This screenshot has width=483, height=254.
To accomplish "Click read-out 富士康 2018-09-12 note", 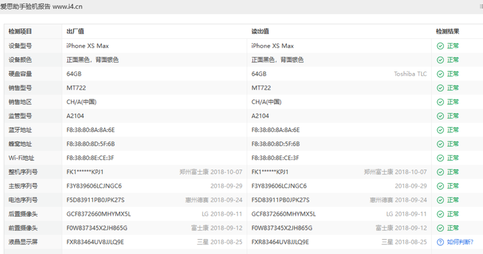I will click(x=401, y=228).
